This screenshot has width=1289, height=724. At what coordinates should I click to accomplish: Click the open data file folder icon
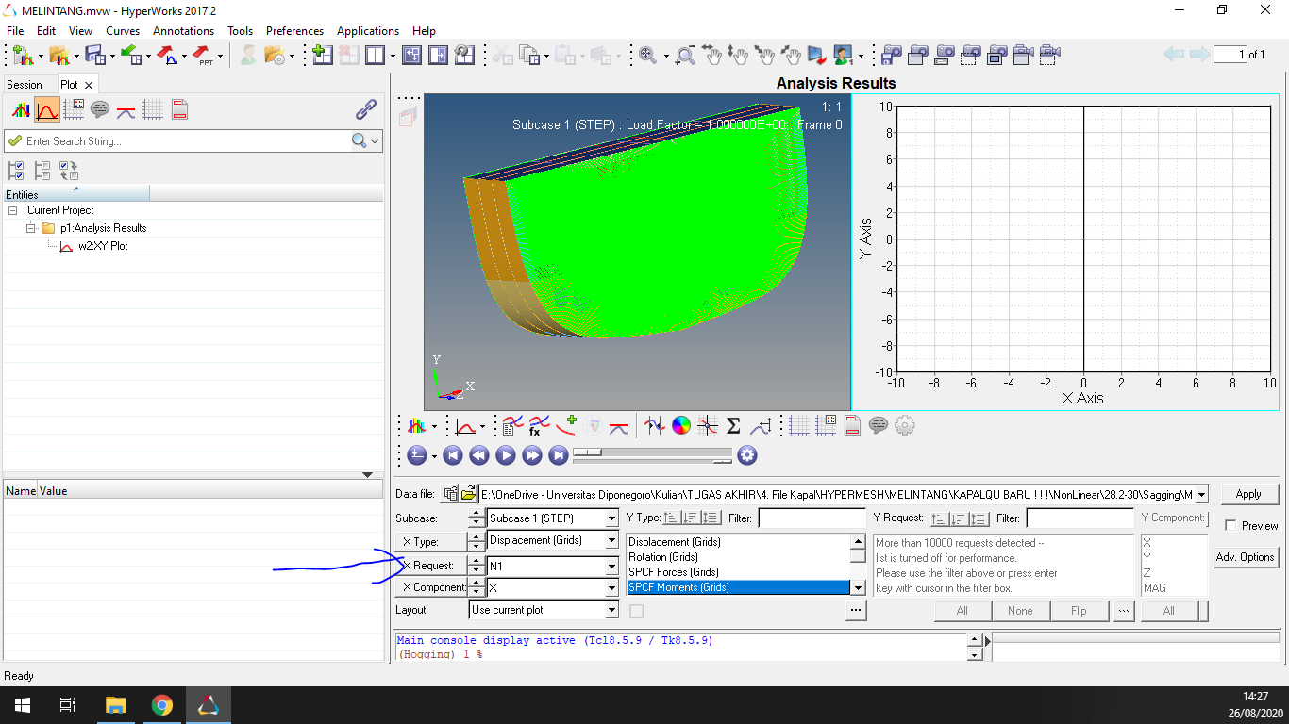point(469,494)
